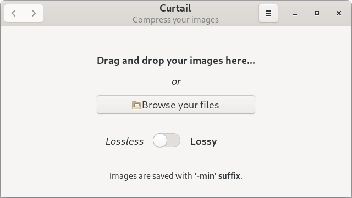Select the bold Lossy label
This screenshot has width=352, height=198.
pyautogui.click(x=204, y=141)
